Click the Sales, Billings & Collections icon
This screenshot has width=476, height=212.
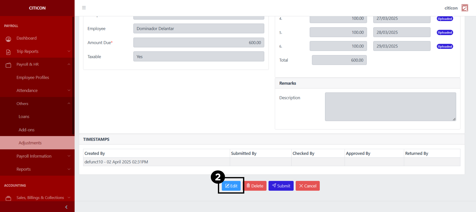coord(8,198)
